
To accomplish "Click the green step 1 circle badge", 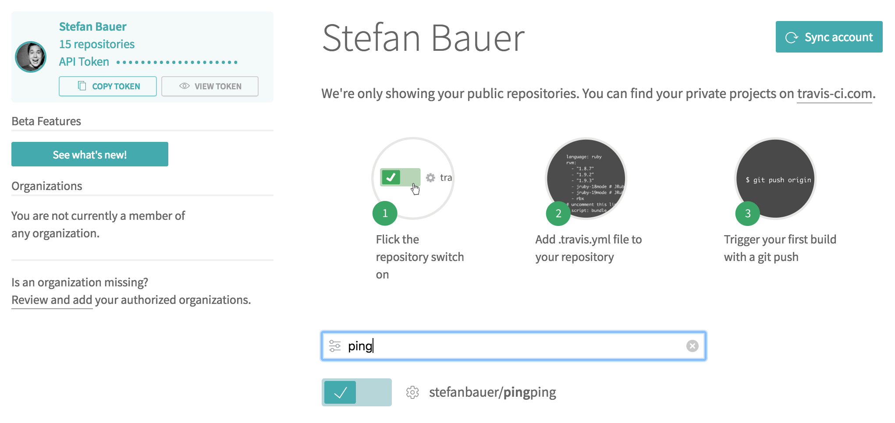I will [385, 213].
